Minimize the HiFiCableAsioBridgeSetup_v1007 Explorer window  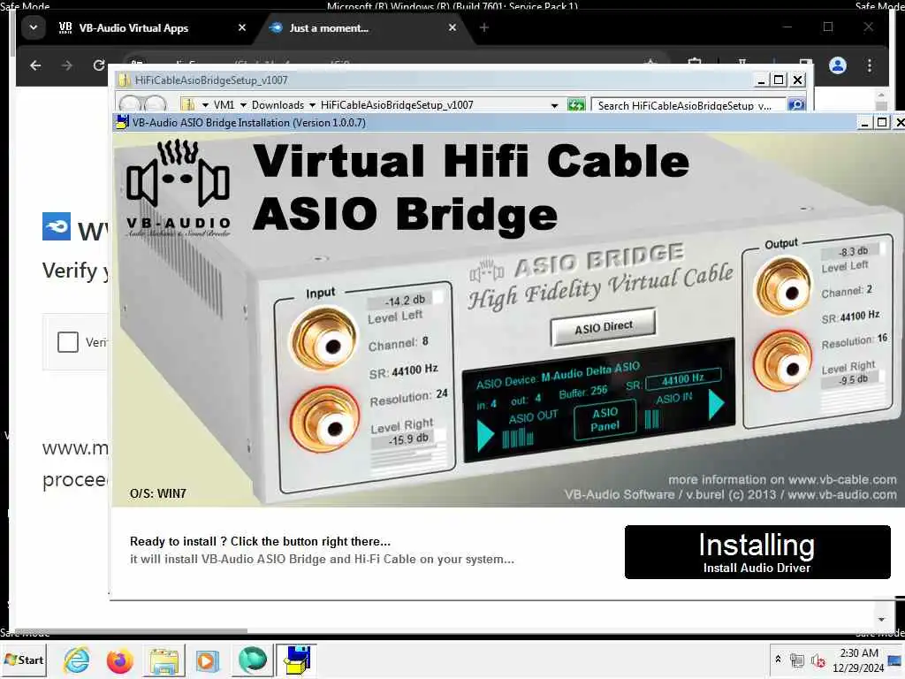[761, 80]
